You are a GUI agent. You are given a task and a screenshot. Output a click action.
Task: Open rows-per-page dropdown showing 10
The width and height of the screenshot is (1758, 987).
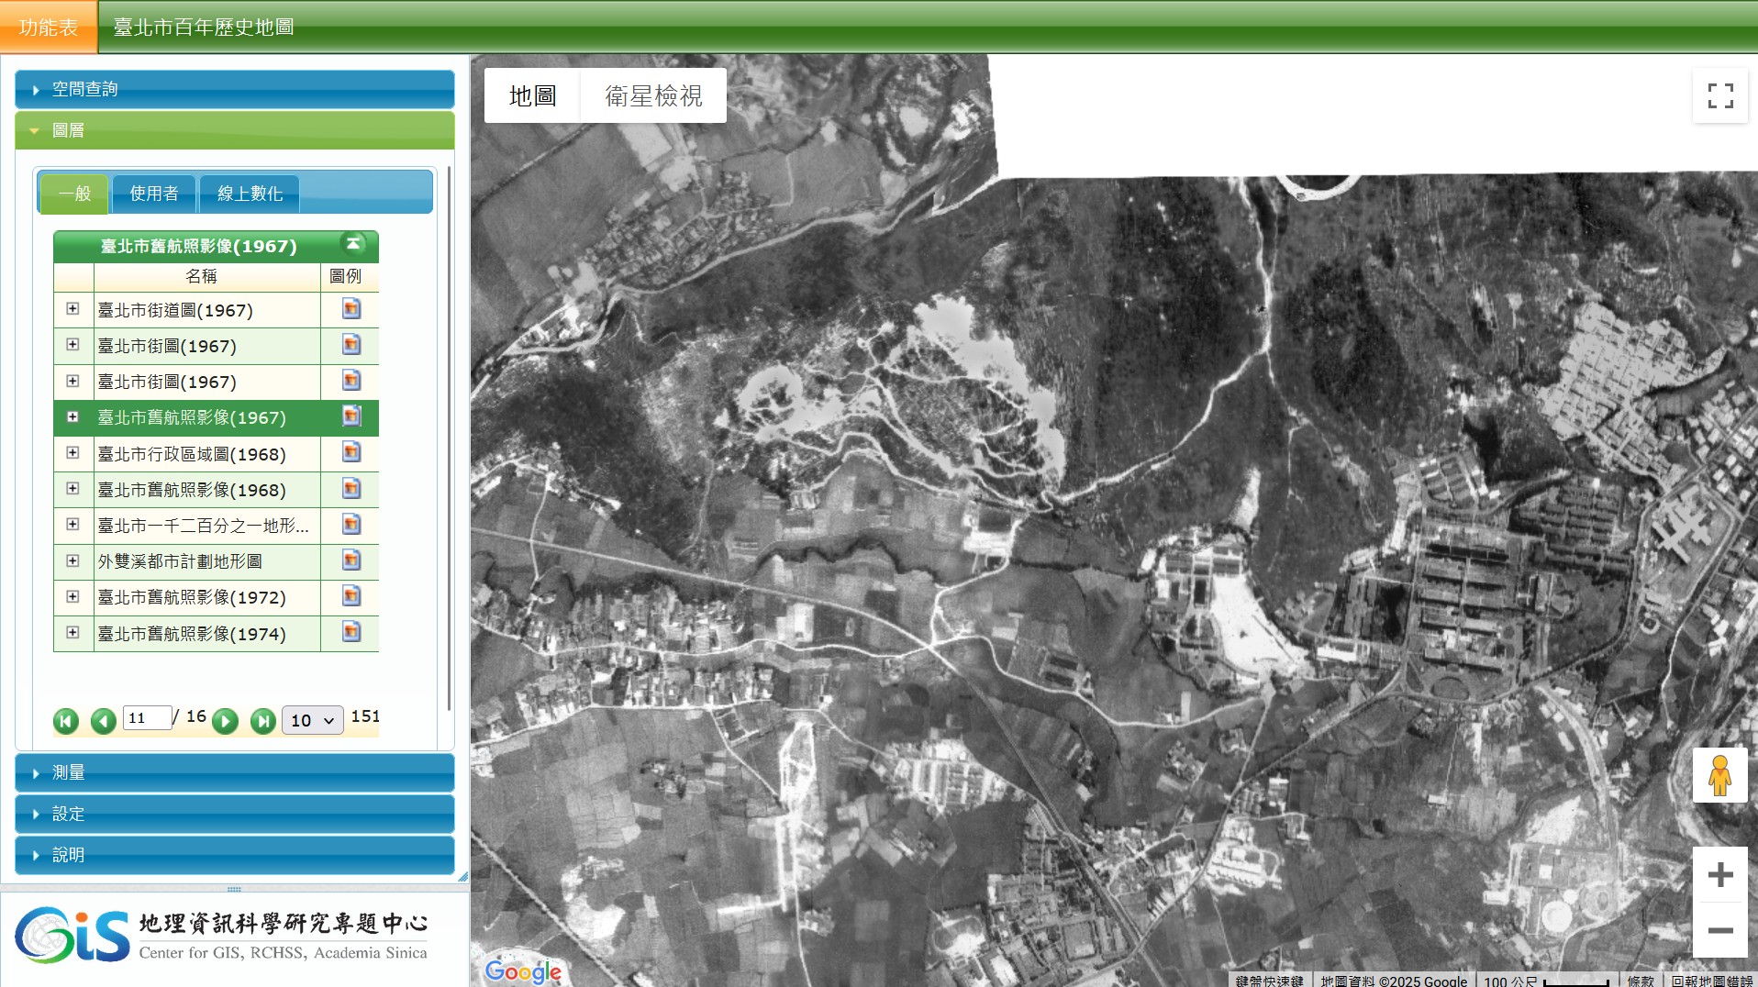pyautogui.click(x=312, y=721)
